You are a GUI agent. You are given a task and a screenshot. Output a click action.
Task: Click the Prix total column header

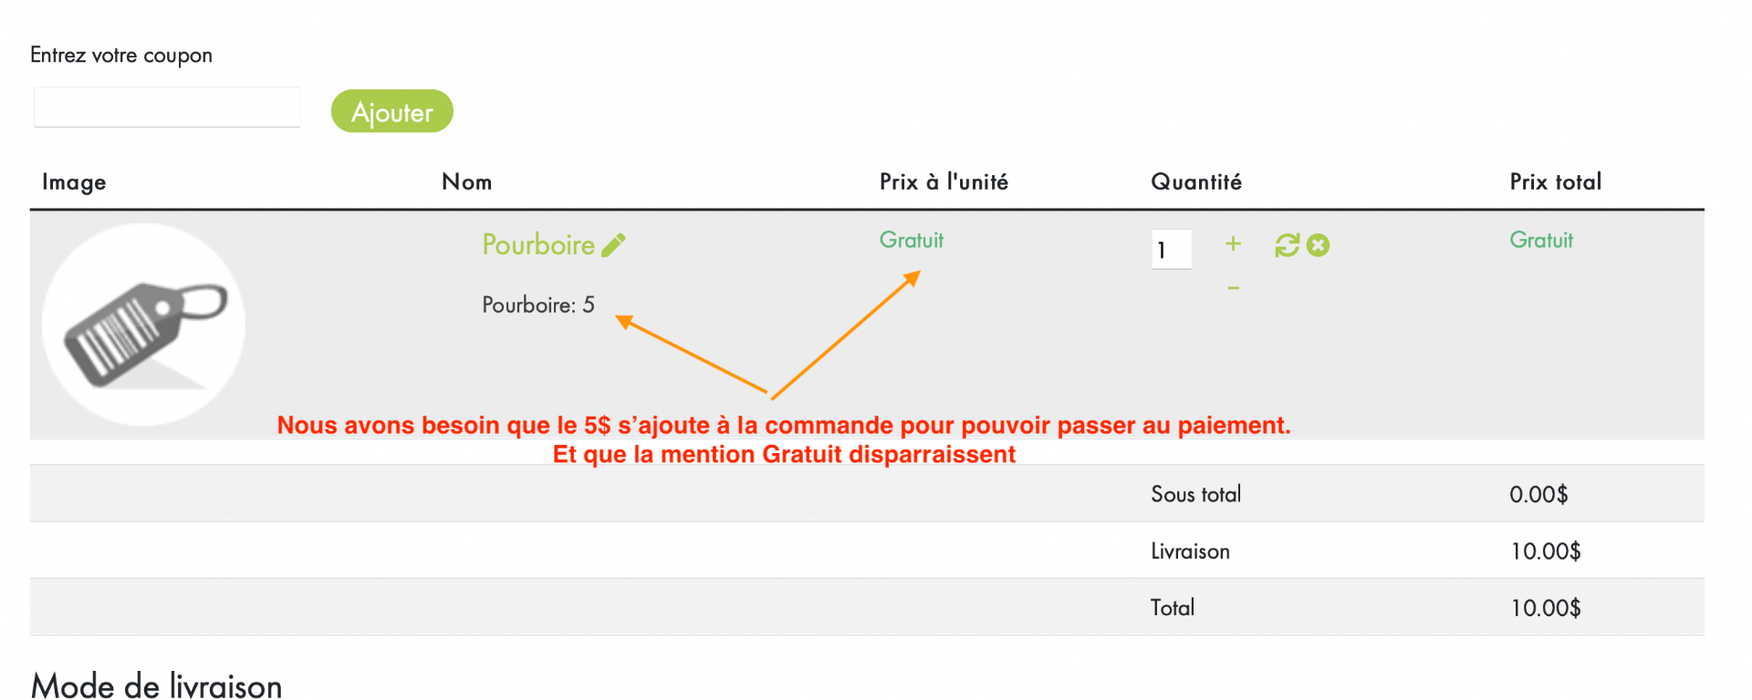(x=1555, y=182)
